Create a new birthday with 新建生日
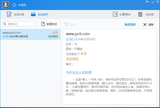Image resolution: width=160 pixels, height=108 pixels. [x=49, y=24]
